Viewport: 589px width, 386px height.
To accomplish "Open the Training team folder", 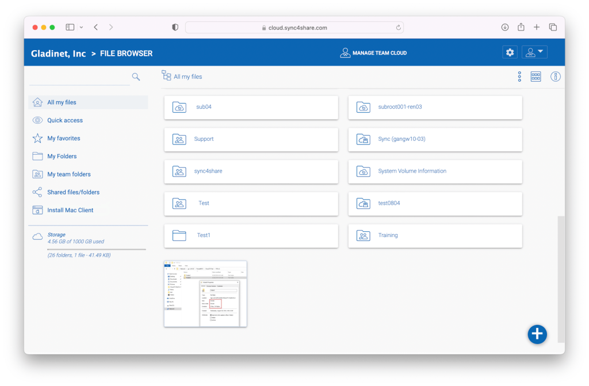I will coord(435,236).
